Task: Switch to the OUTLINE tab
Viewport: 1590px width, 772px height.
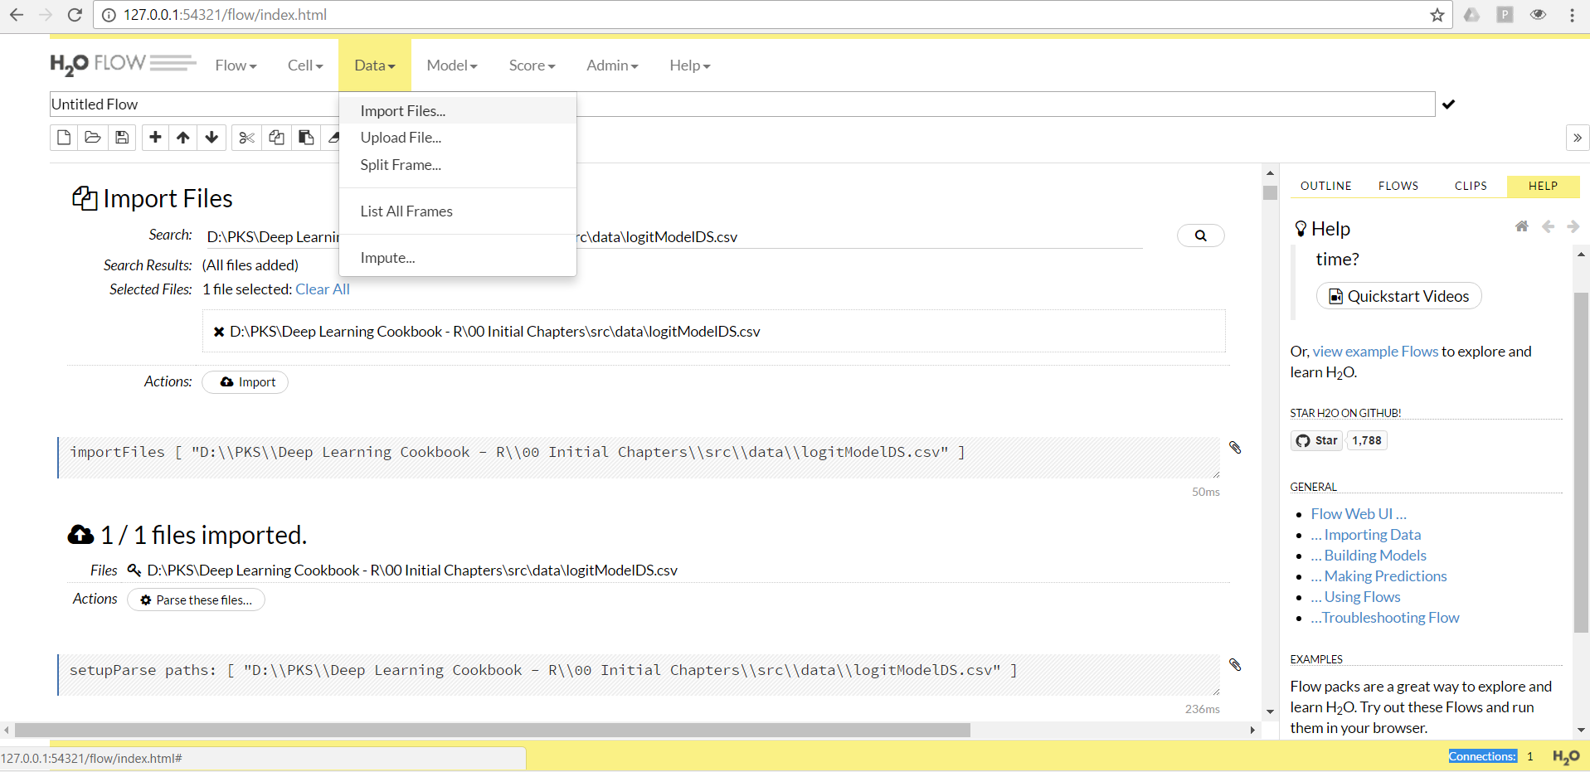Action: click(1325, 187)
